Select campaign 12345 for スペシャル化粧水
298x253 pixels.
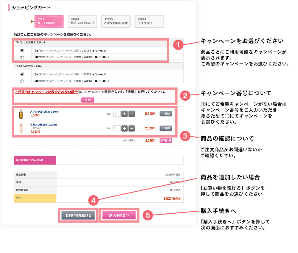click(22, 50)
